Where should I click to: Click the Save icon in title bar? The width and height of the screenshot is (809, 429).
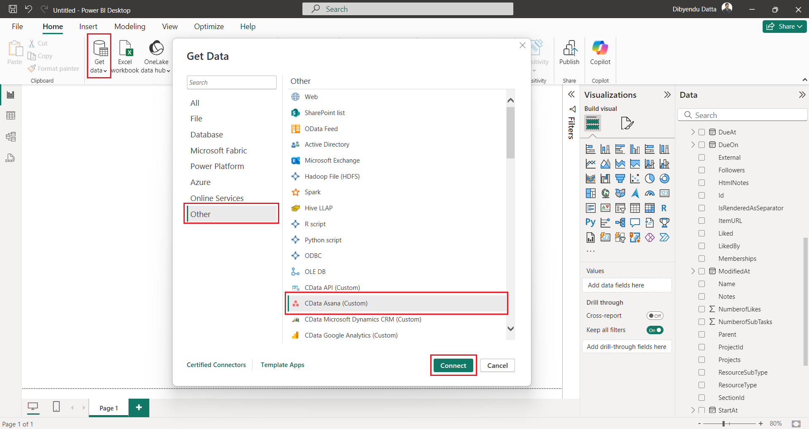click(x=13, y=9)
